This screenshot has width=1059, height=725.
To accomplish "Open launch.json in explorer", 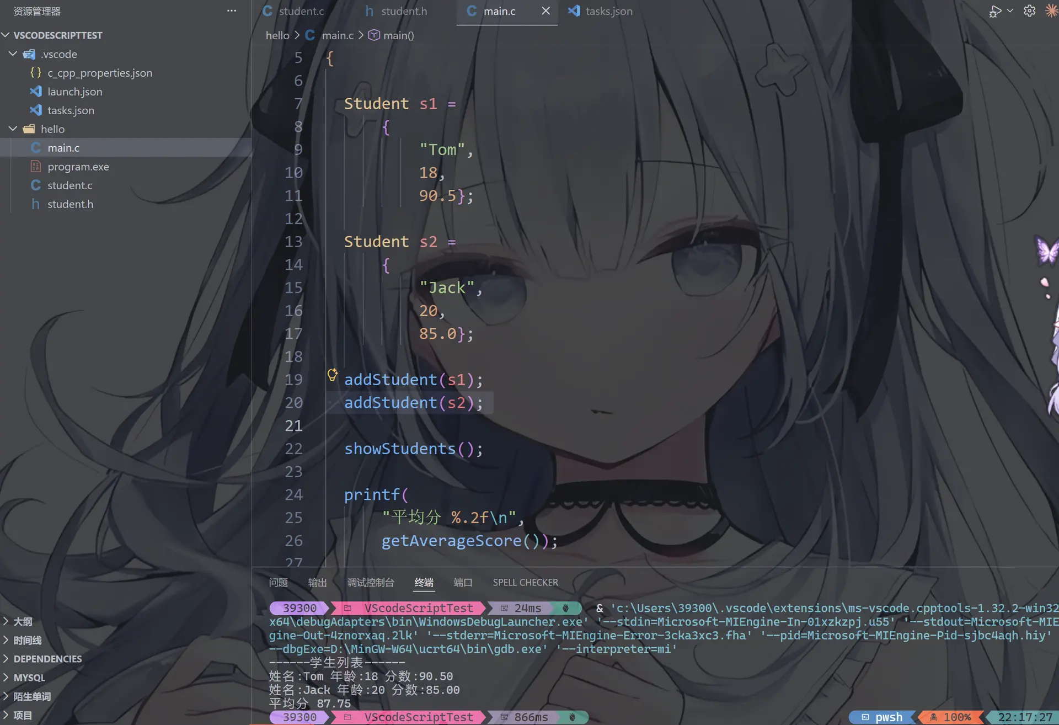I will (74, 92).
